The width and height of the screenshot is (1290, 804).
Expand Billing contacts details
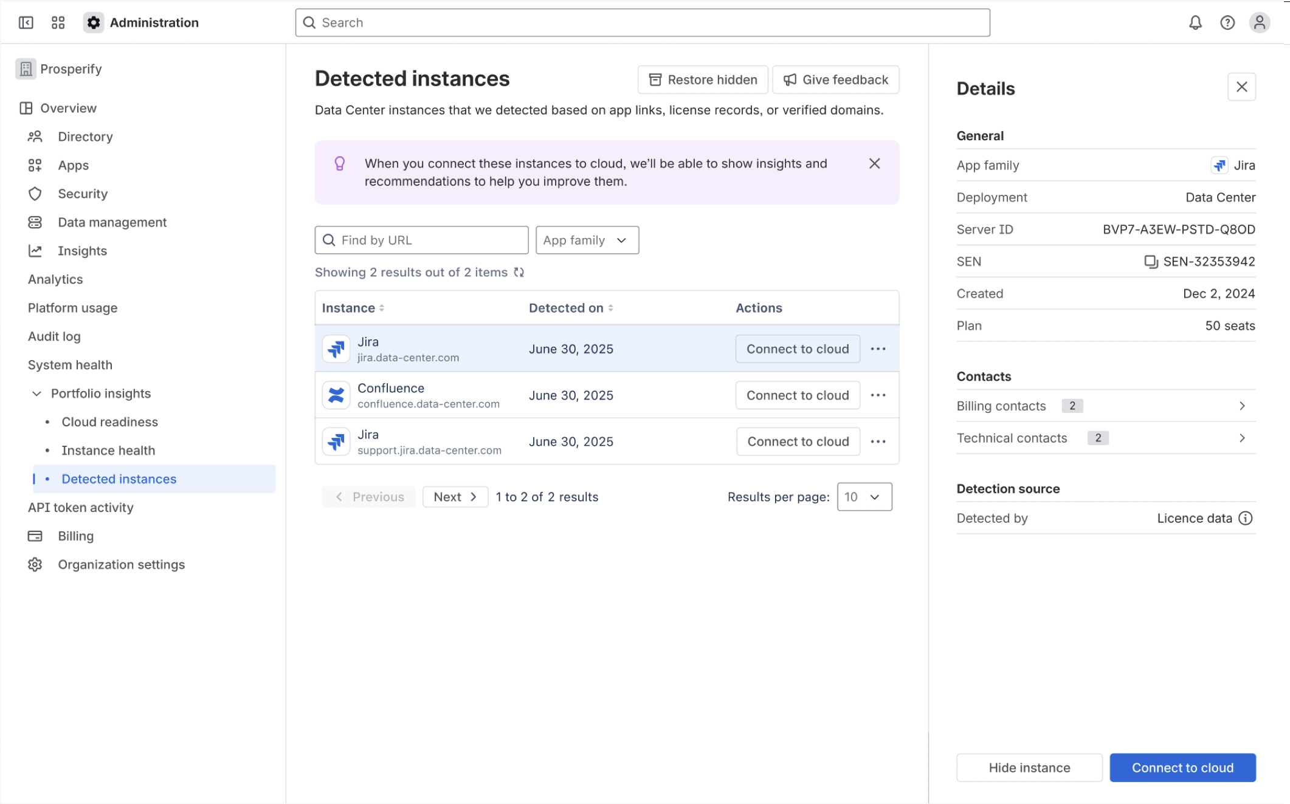1242,406
